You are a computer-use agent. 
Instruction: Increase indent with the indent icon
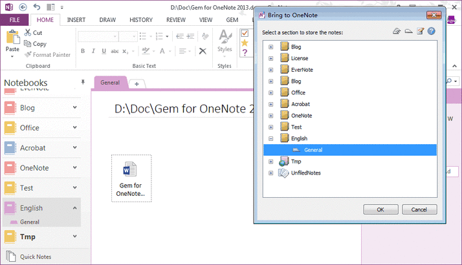pyautogui.click(x=191, y=36)
